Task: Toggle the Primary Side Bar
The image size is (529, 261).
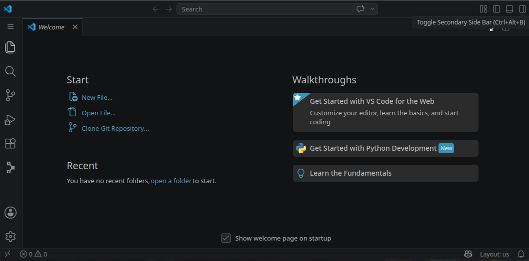Action: tap(496, 9)
